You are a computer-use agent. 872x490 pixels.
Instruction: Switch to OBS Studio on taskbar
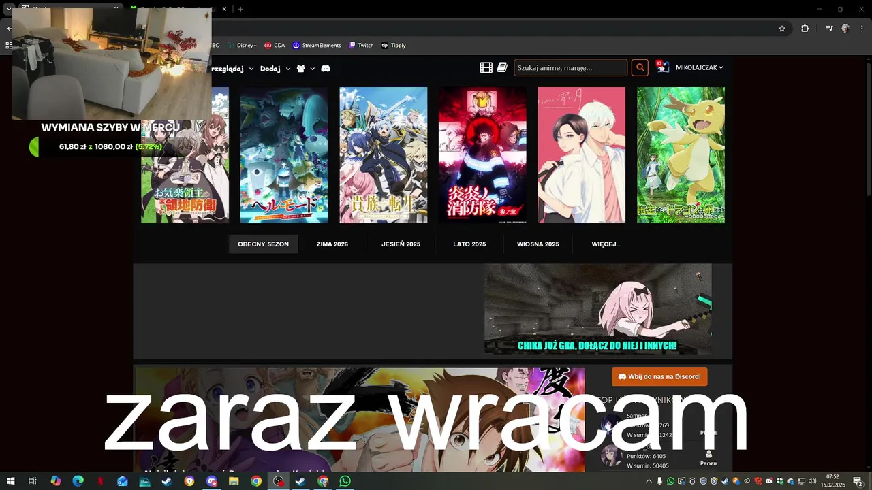279,481
